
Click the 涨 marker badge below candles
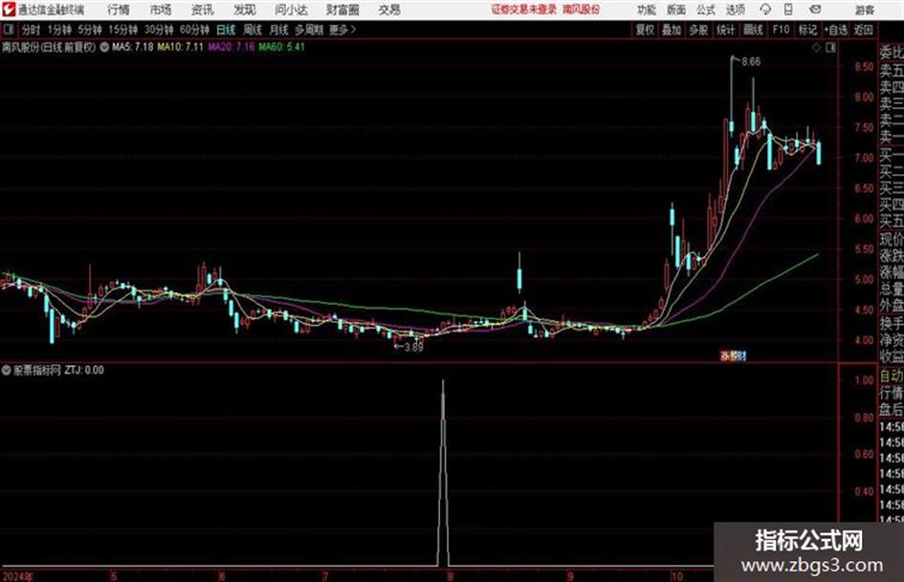[x=725, y=356]
